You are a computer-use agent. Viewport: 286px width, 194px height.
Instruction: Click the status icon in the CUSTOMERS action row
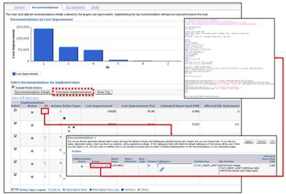pos(82,166)
